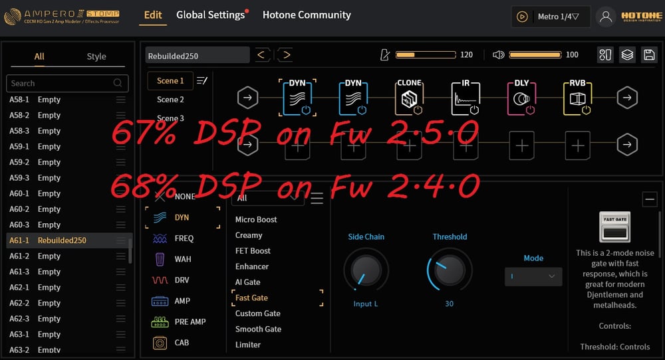Viewport: 665px width, 360px height.
Task: Select the Micro Boost effect
Action: tap(256, 219)
